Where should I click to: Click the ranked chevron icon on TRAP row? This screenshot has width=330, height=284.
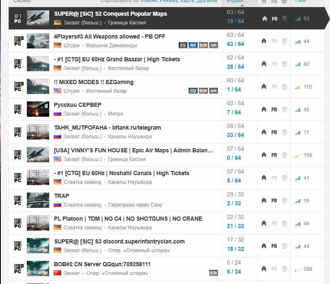coord(264,200)
